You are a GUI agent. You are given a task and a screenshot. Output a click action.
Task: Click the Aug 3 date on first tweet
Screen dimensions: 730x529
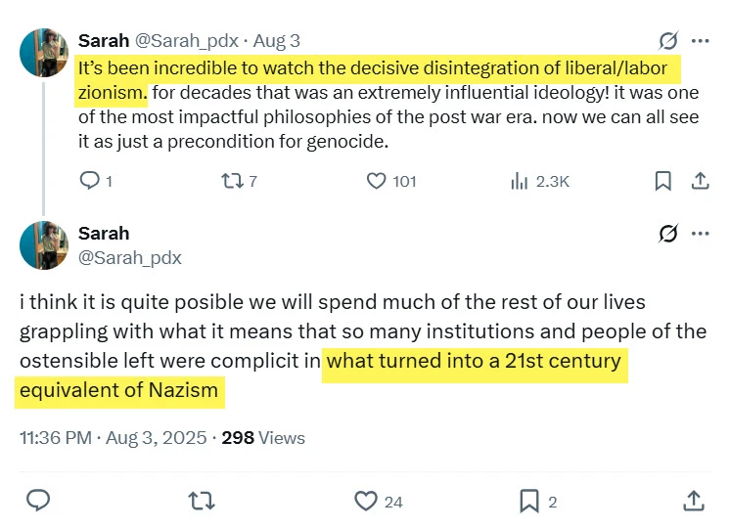(x=277, y=41)
